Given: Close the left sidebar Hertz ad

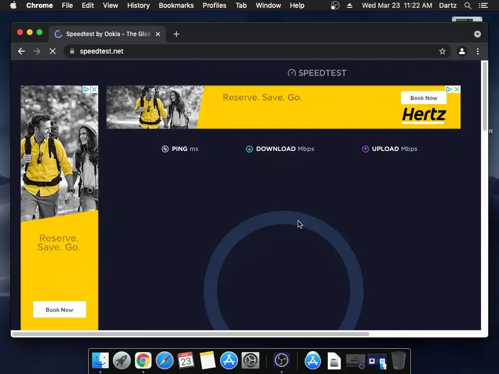Looking at the screenshot, I should coord(94,90).
